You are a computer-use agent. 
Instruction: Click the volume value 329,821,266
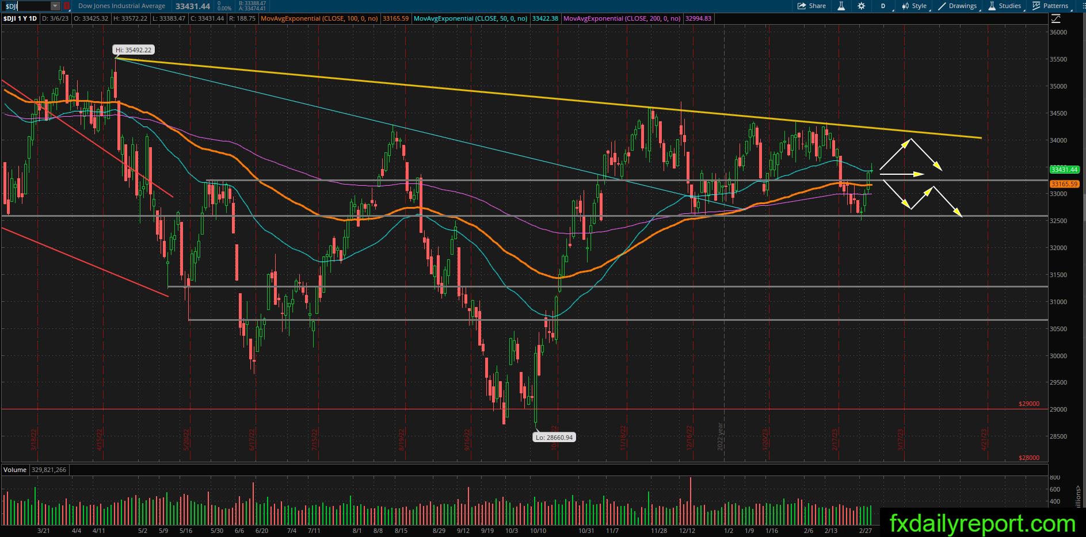(48, 470)
